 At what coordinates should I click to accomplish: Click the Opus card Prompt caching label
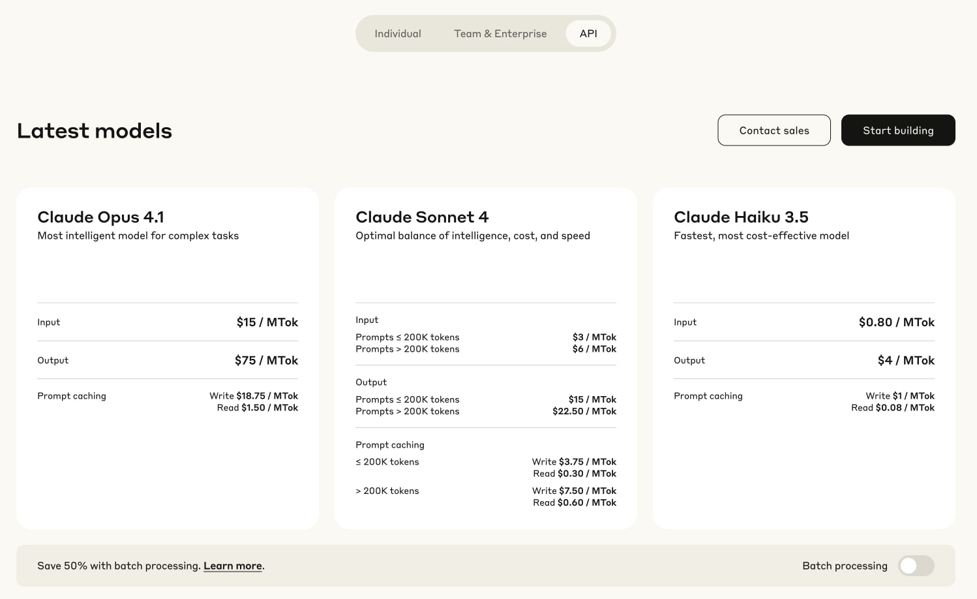(x=72, y=396)
